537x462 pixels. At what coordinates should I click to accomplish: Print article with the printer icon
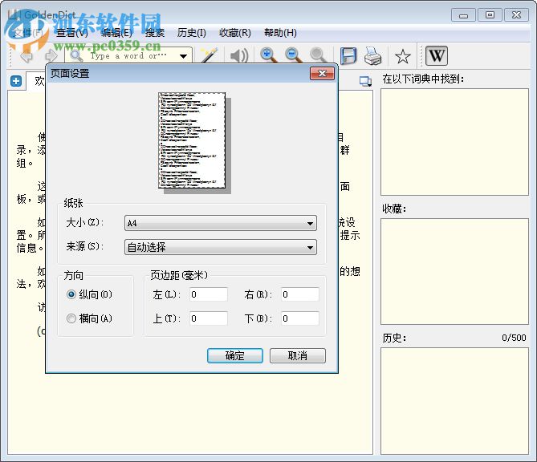[x=373, y=55]
